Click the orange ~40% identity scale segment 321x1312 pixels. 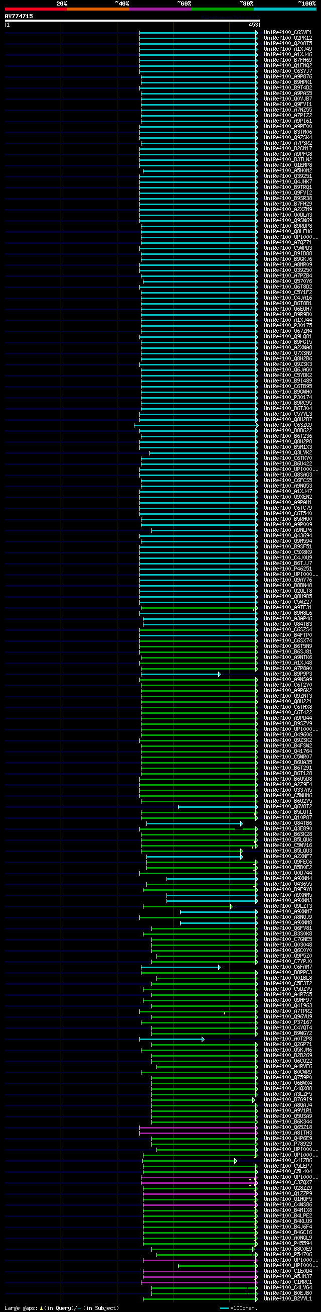98,9
